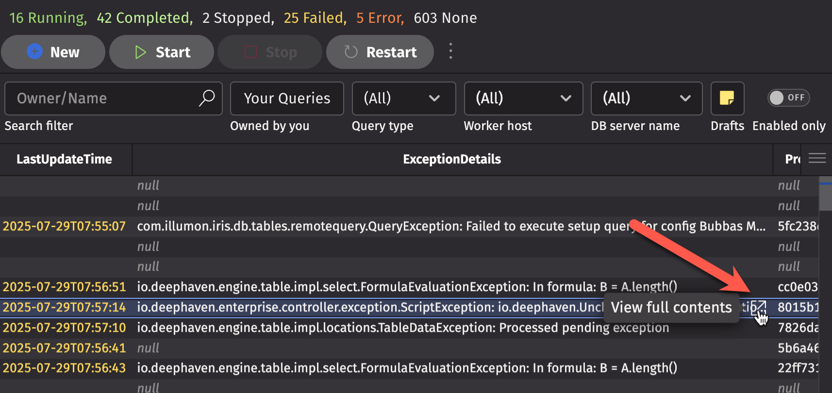The height and width of the screenshot is (393, 832).
Task: Enable the Enabled only switch
Action: [788, 98]
